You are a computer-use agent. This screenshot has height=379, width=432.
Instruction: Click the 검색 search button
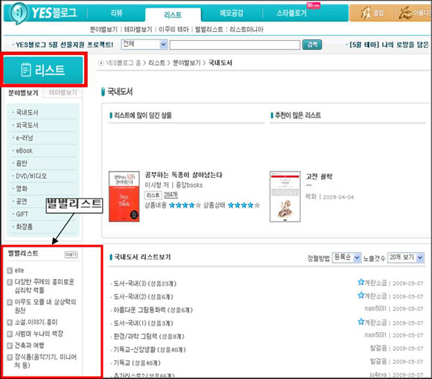coord(312,45)
